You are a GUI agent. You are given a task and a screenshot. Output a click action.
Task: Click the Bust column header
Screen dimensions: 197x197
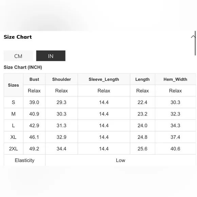[x=34, y=79]
